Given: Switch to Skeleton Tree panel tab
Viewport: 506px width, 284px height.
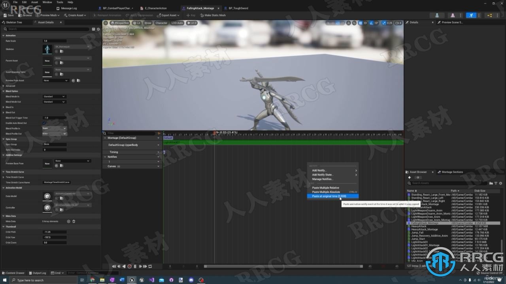Looking at the screenshot, I should [14, 22].
